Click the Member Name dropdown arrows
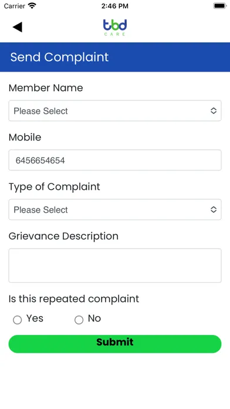The width and height of the screenshot is (230, 409). pos(214,110)
